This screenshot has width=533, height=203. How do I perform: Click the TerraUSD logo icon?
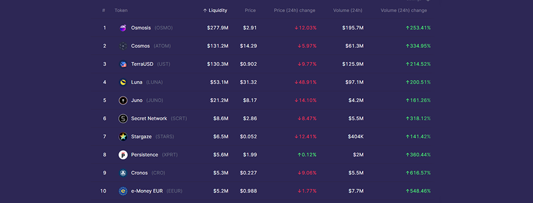(x=123, y=64)
